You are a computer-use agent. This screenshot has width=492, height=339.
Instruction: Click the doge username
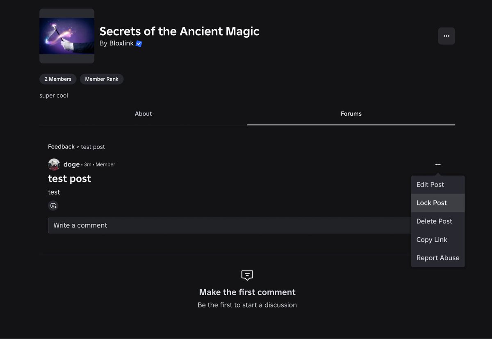[x=71, y=164]
